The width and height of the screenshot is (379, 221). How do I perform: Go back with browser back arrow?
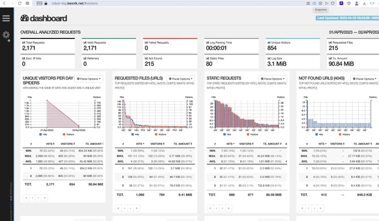(x=4, y=3)
